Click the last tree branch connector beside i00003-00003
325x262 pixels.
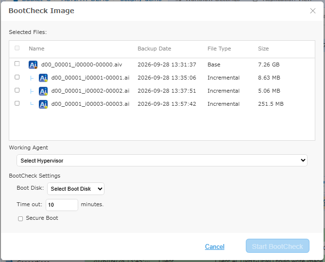pos(32,103)
